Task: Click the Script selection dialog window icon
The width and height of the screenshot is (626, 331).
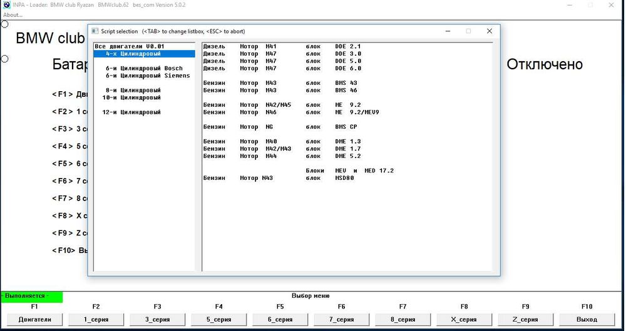Action: [x=95, y=31]
